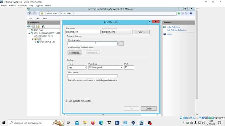Open the View menu in IIS Manager

(37, 19)
